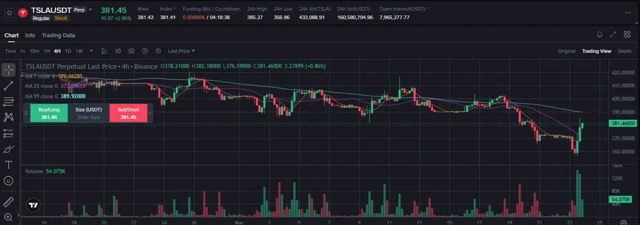Open the Trading Data tab
The image size is (640, 225).
(x=58, y=36)
